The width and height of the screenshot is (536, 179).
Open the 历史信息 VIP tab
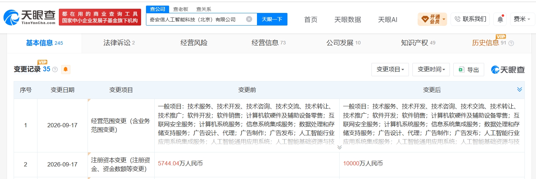[x=489, y=43]
